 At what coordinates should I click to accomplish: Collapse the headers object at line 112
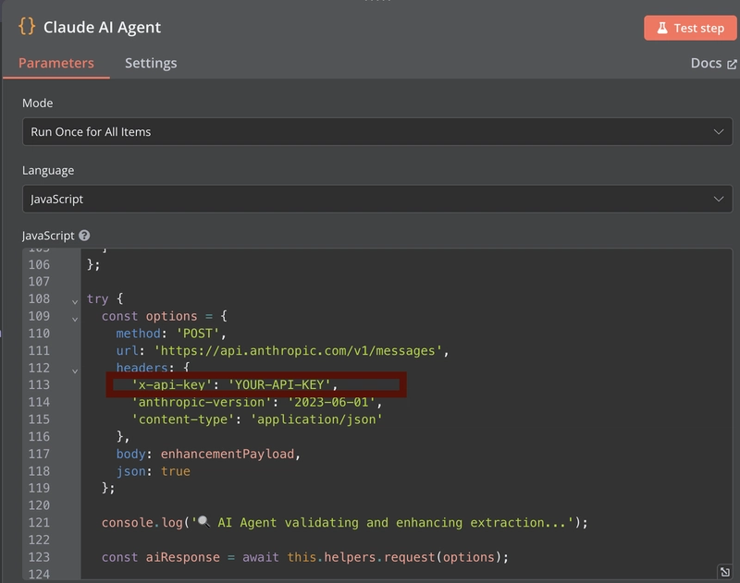click(75, 370)
